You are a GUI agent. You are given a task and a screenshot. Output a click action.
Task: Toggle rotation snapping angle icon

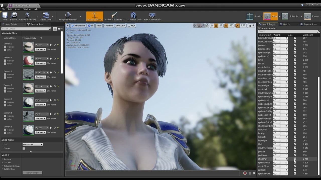click(226, 25)
